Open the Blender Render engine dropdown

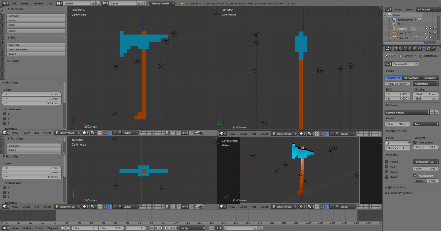coord(162,3)
